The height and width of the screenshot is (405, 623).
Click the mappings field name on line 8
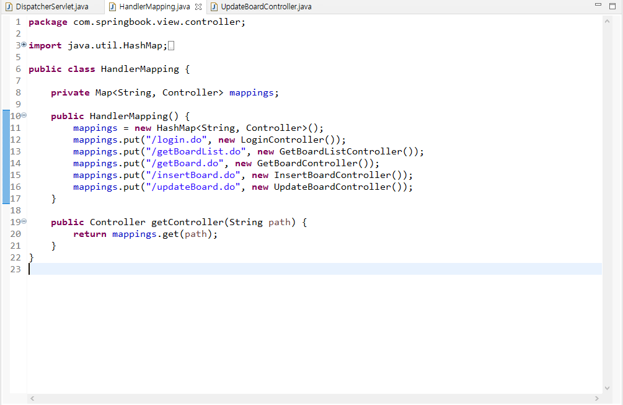coord(251,93)
